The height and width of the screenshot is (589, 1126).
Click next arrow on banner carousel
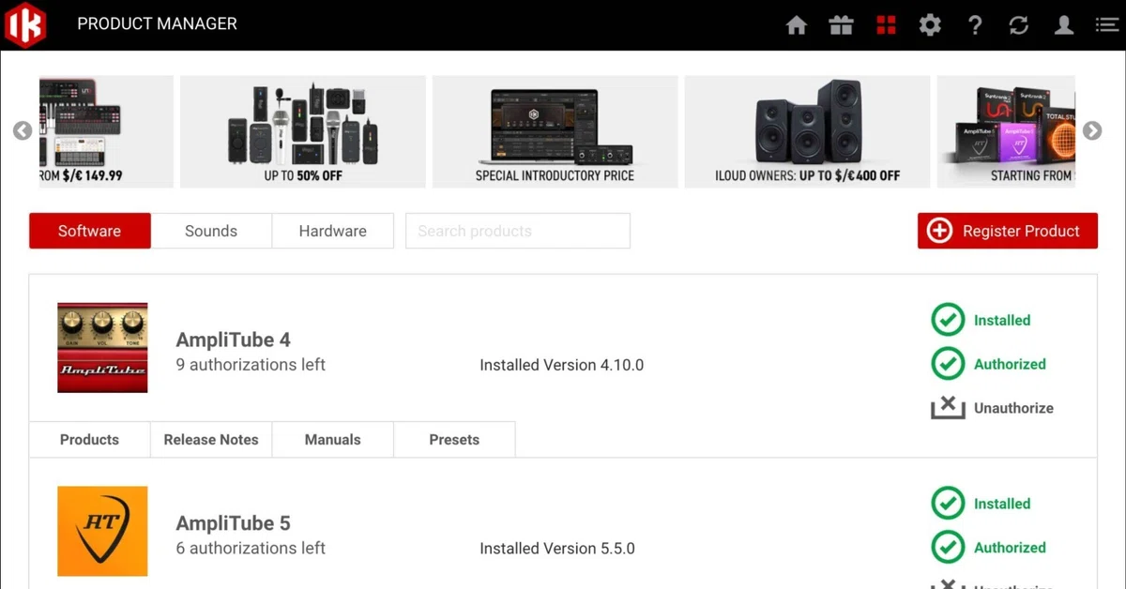tap(1092, 131)
